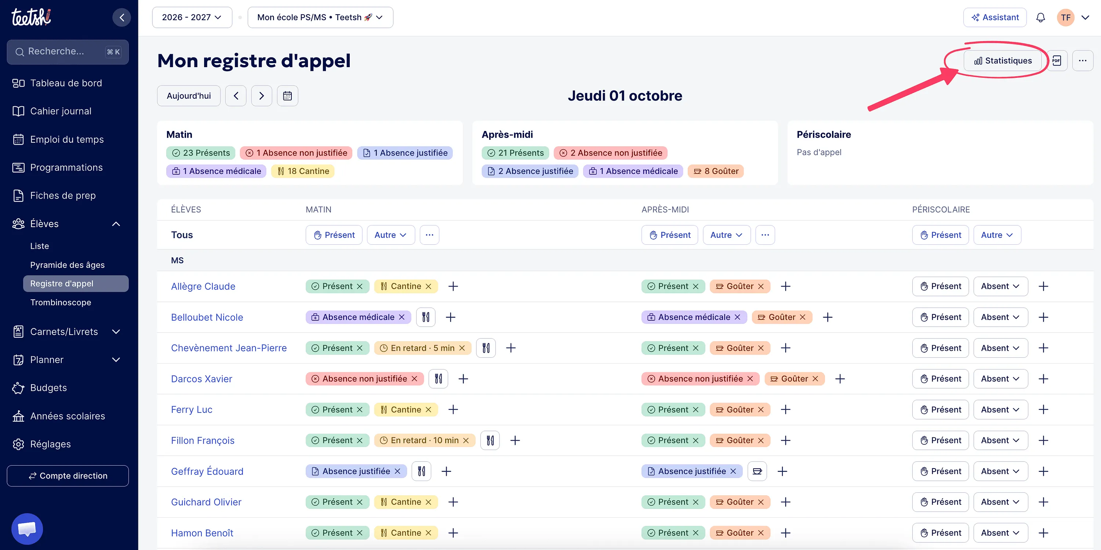This screenshot has width=1101, height=550.
Task: Remove Présent morning tag from Ferry Luc
Action: click(x=360, y=409)
